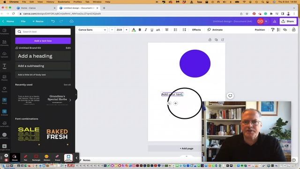Click Add a text box button
Viewport: 300px width, 169px height.
[43, 41]
